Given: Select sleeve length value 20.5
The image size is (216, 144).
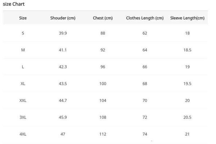Looking at the screenshot, I should (x=187, y=117).
